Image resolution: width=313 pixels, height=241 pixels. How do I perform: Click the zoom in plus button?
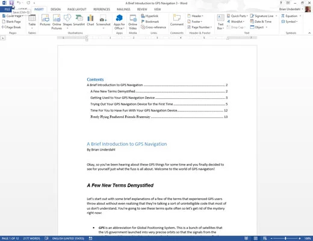(x=300, y=239)
